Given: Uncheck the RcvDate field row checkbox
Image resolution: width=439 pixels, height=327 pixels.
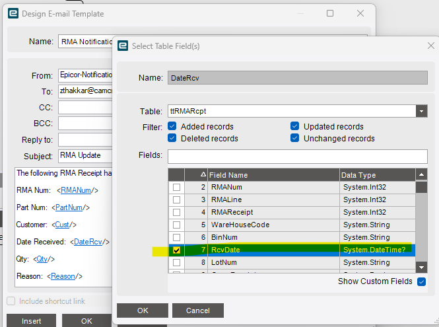Looking at the screenshot, I should [176, 250].
